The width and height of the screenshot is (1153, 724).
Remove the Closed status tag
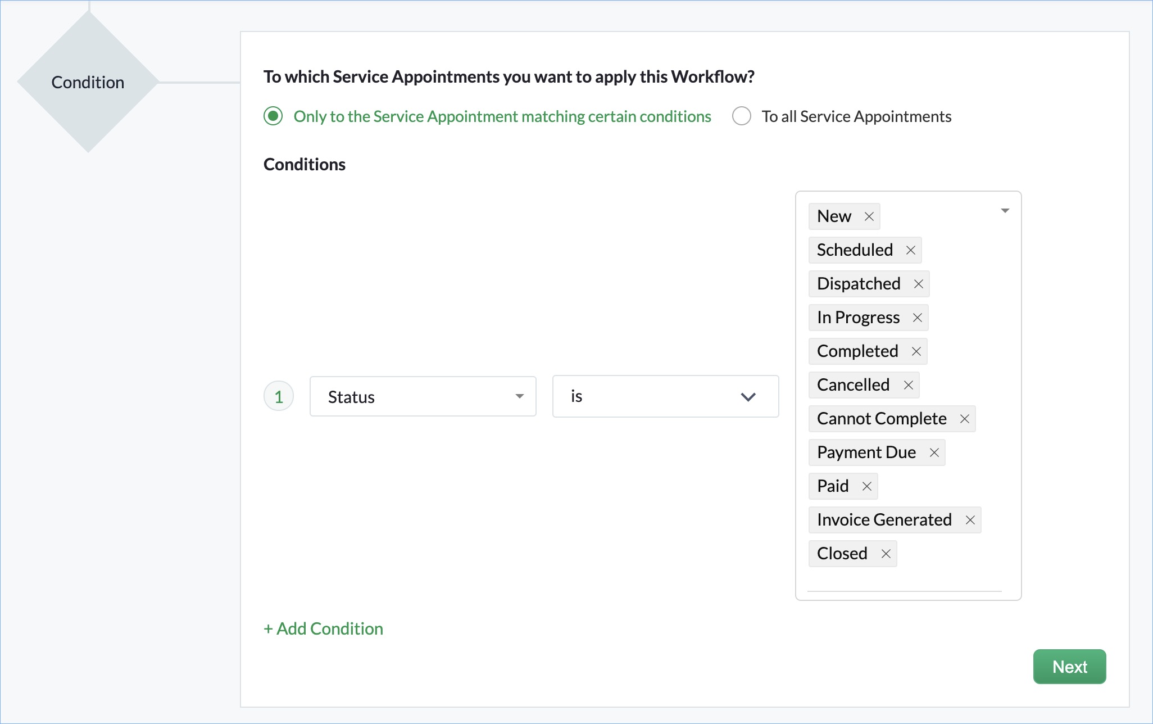(x=886, y=554)
